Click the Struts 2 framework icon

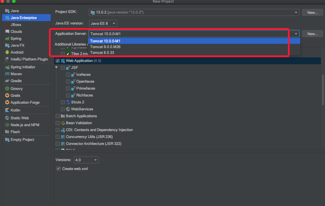(x=68, y=102)
